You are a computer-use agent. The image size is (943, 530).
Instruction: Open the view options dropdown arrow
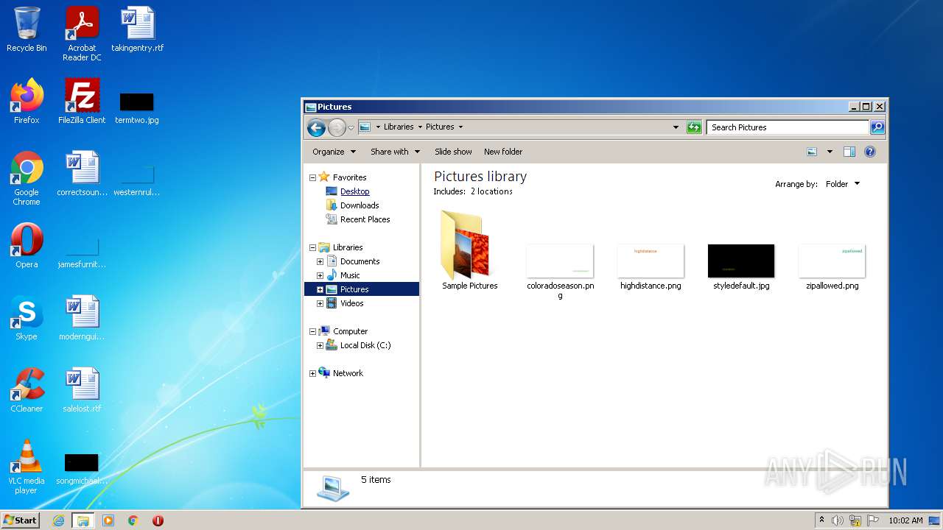pyautogui.click(x=830, y=152)
